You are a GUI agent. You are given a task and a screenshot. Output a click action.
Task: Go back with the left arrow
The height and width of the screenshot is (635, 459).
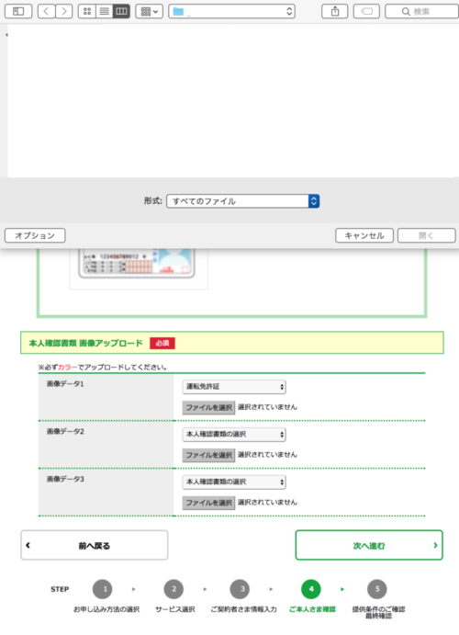47,11
